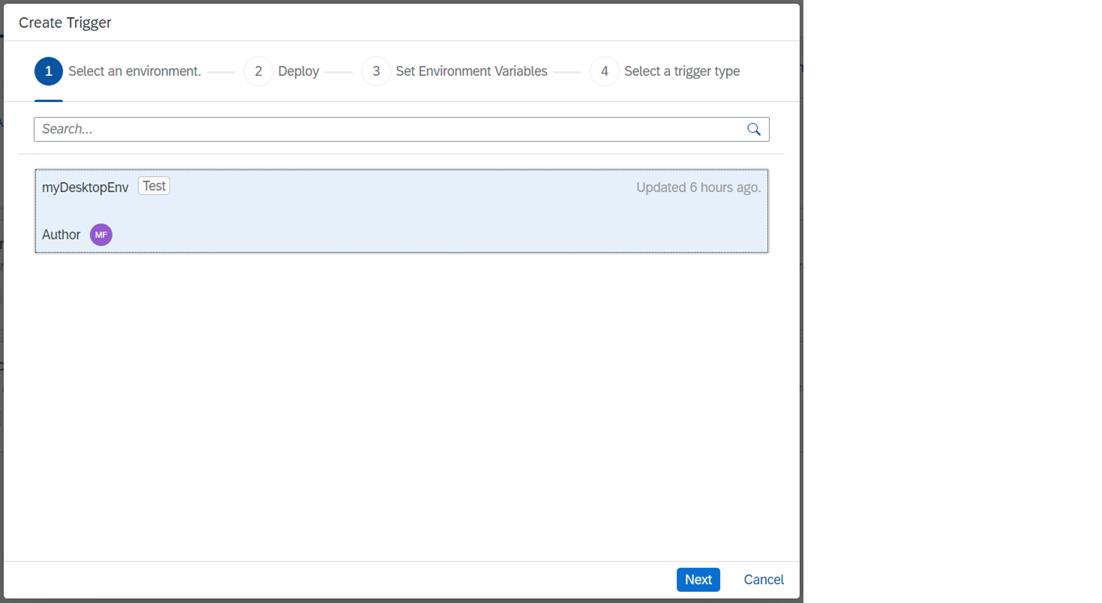The image size is (1102, 603).
Task: Click the Next button
Action: [x=698, y=580]
